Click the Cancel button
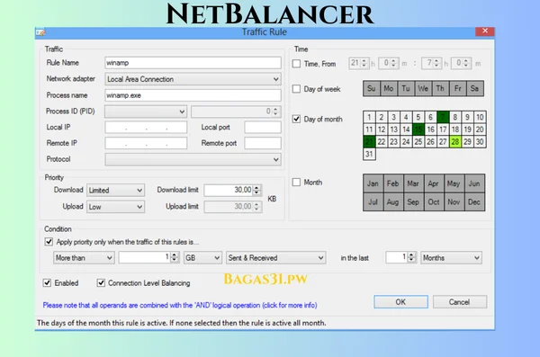Viewport: 540px width, 357px height. coord(459,302)
